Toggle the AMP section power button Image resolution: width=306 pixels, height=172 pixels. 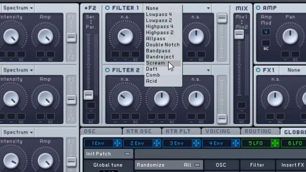[x=258, y=8]
